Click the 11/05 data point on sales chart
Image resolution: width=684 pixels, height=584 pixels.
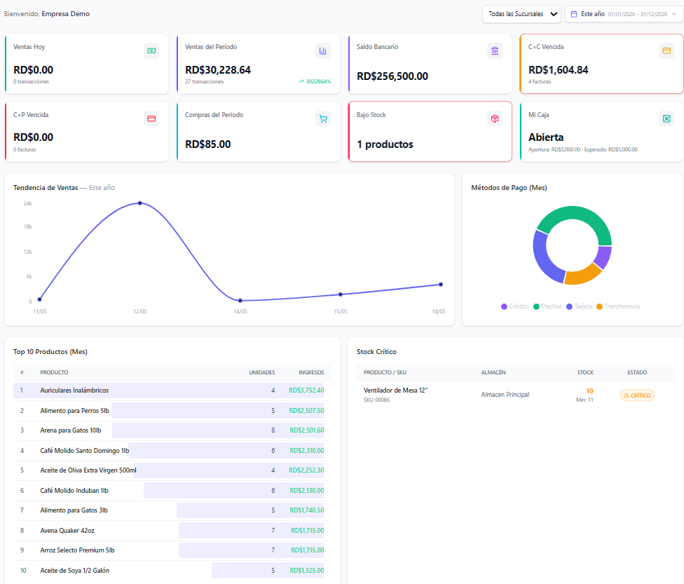(40, 299)
